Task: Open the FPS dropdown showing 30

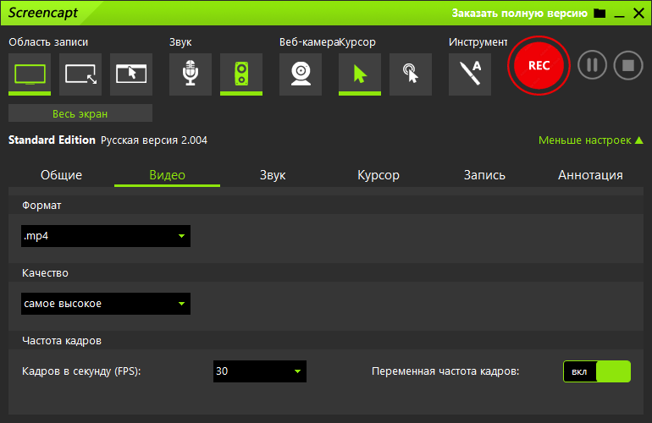Action: pyautogui.click(x=260, y=371)
